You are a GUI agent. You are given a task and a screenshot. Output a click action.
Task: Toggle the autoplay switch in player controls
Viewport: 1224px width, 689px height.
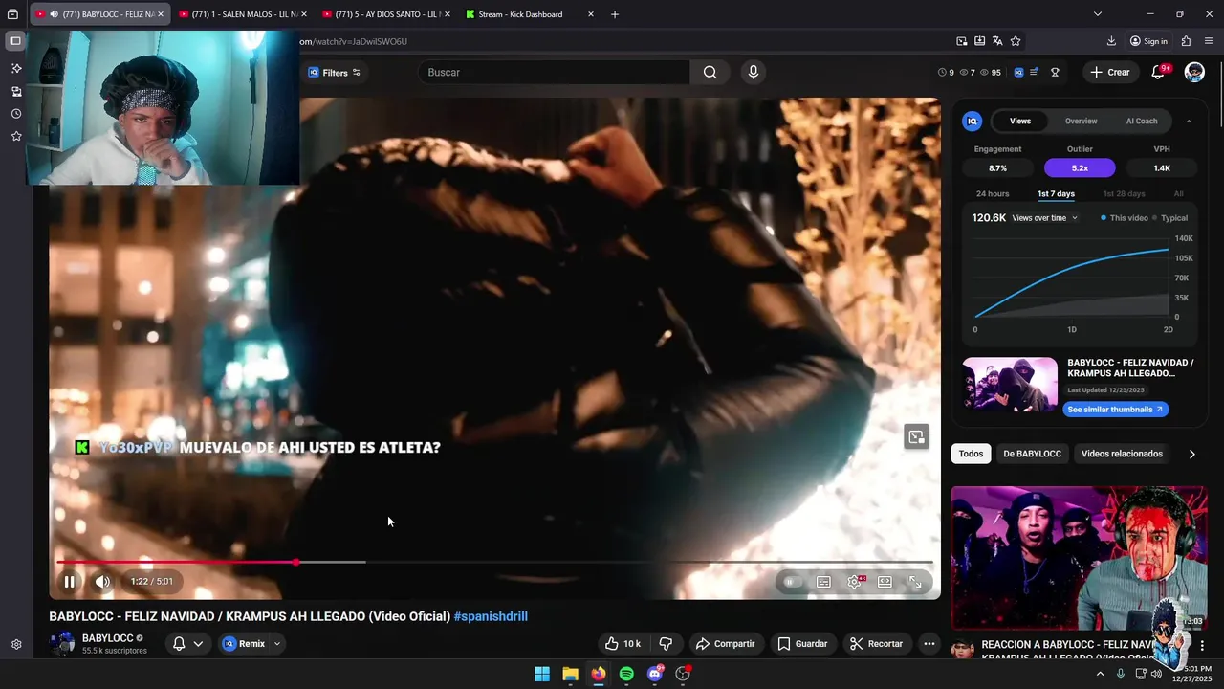click(x=791, y=582)
